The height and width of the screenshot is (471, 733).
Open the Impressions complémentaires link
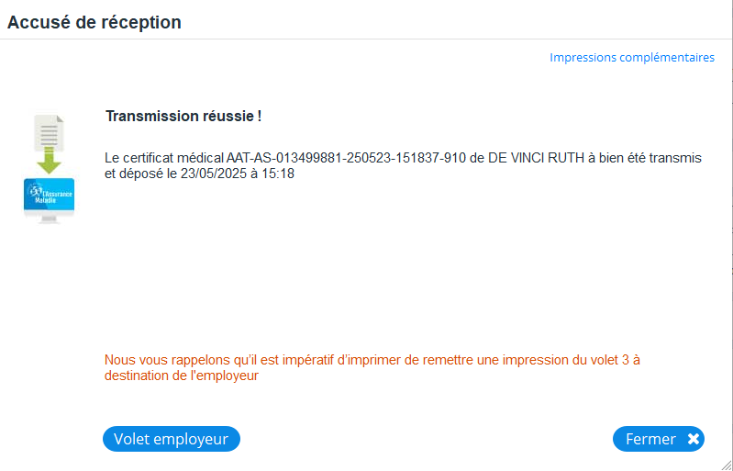(631, 57)
